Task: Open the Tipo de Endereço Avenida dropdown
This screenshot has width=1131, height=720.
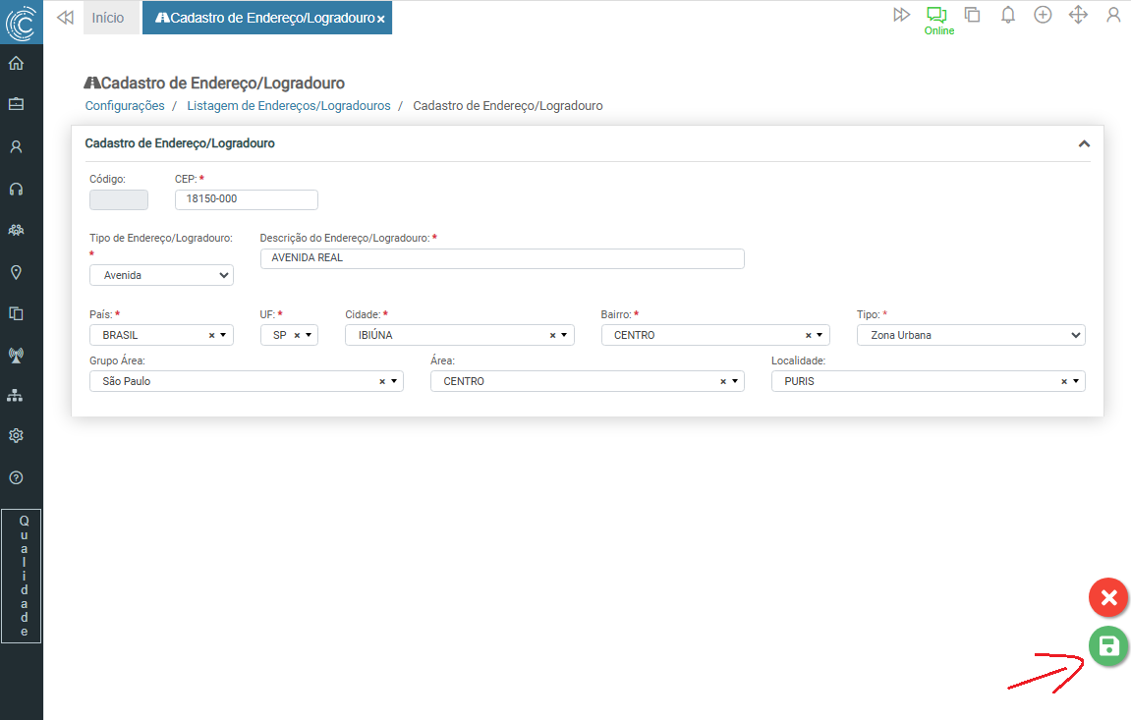Action: click(161, 275)
